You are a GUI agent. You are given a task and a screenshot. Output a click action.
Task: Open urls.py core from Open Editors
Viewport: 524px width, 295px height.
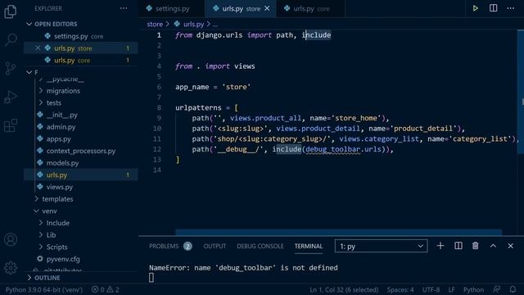pos(72,60)
